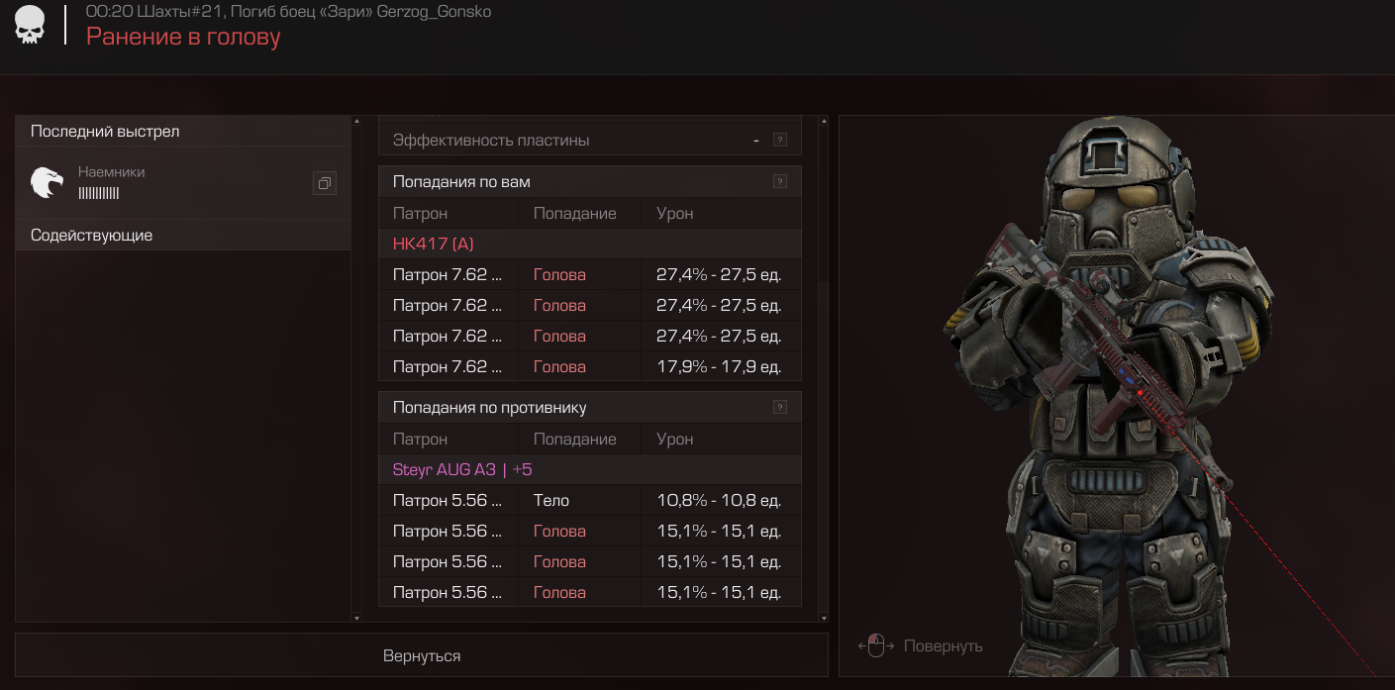1395x690 pixels.
Task: Click the Вернуться button
Action: point(422,655)
